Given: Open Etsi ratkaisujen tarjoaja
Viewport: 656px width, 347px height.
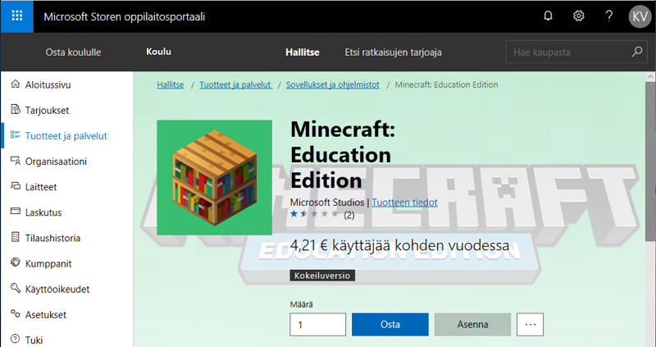Looking at the screenshot, I should (x=394, y=53).
